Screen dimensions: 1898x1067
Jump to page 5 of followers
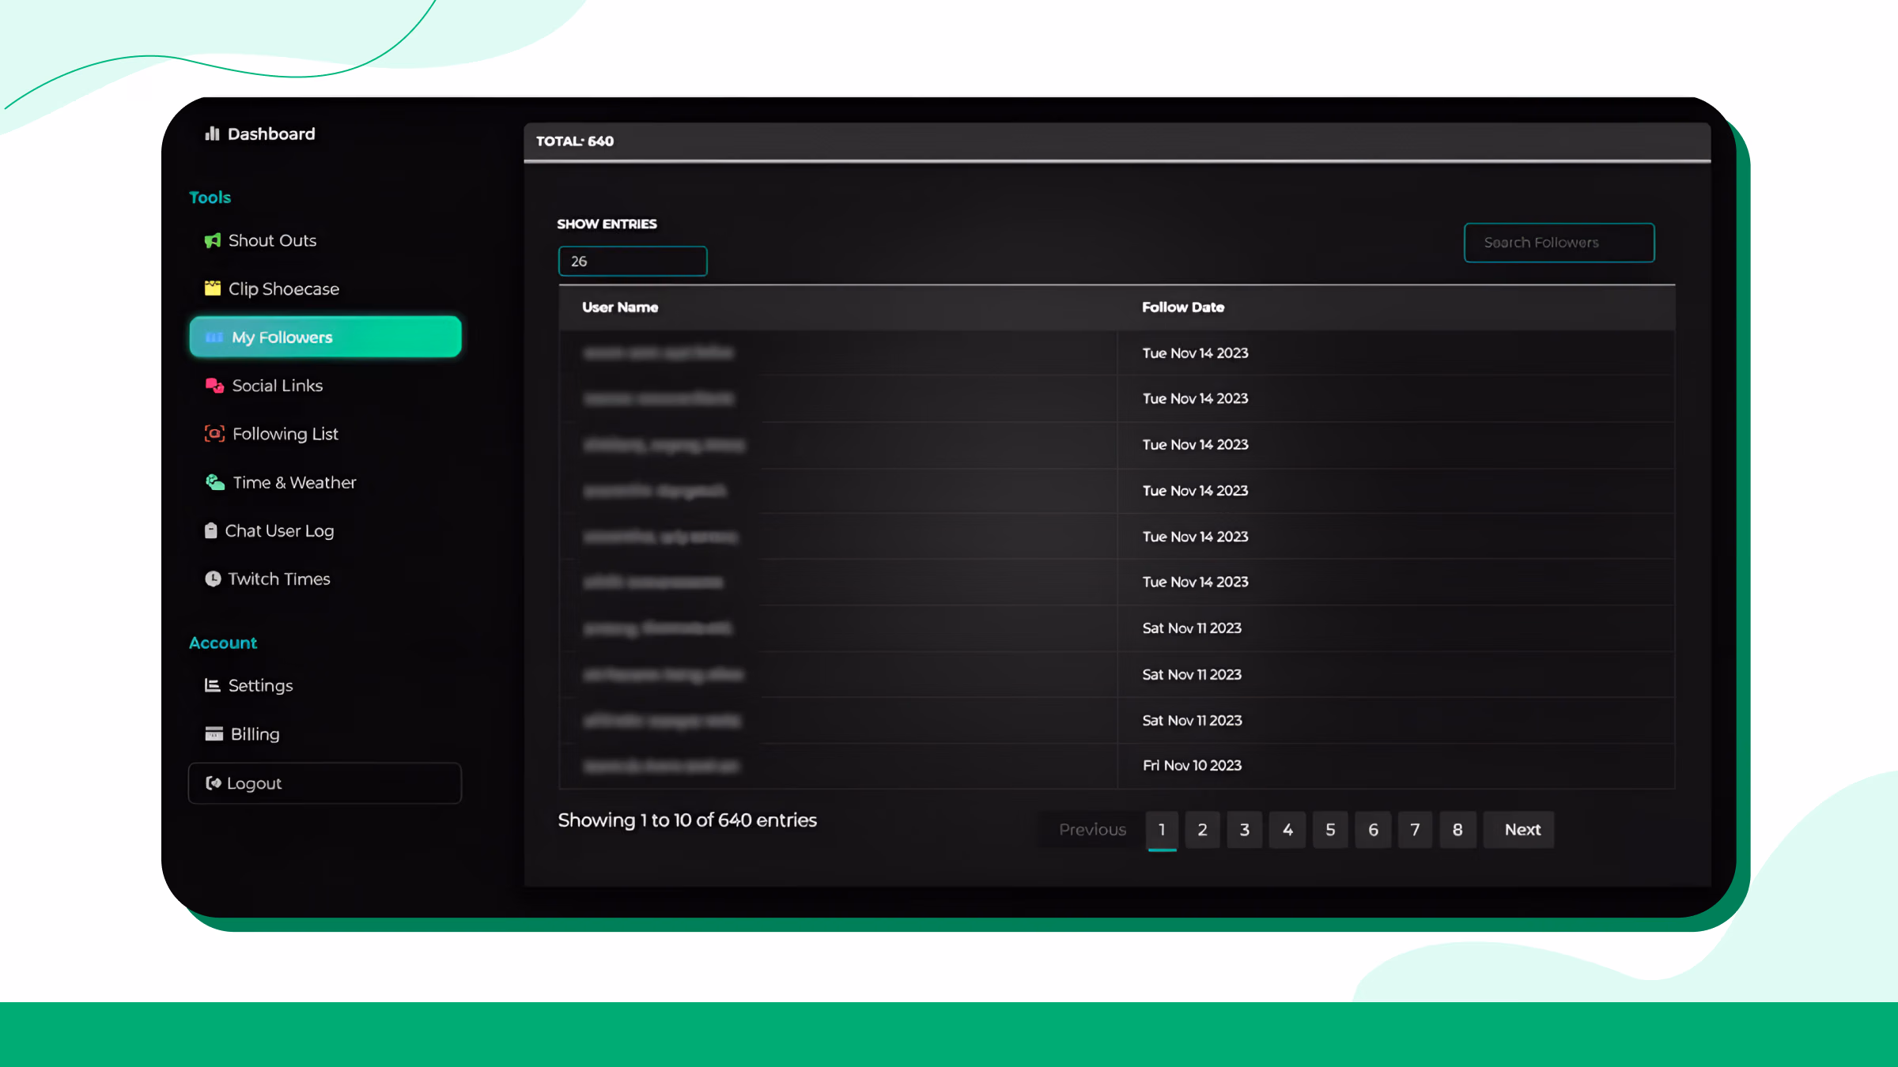[1330, 830]
